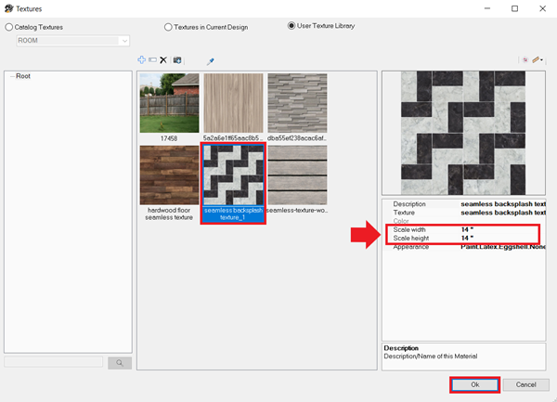
Task: Select the Root tree node
Action: pyautogui.click(x=23, y=76)
